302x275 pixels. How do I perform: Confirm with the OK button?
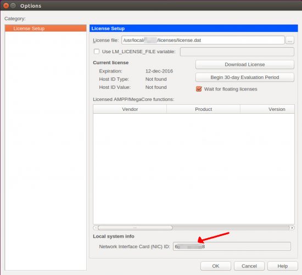pos(216,266)
